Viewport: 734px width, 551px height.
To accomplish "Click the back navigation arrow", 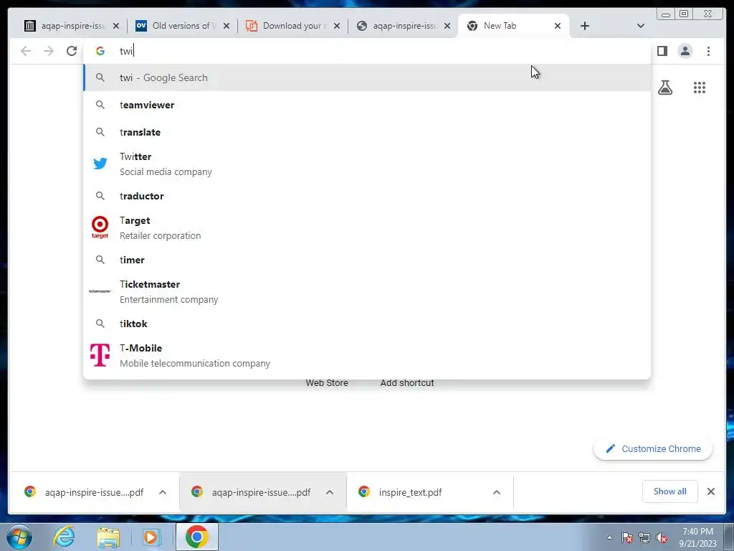I will (26, 51).
